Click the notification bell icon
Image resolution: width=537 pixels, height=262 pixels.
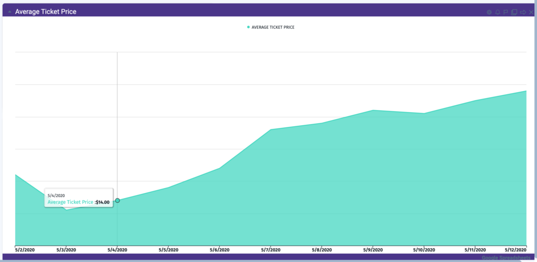498,12
